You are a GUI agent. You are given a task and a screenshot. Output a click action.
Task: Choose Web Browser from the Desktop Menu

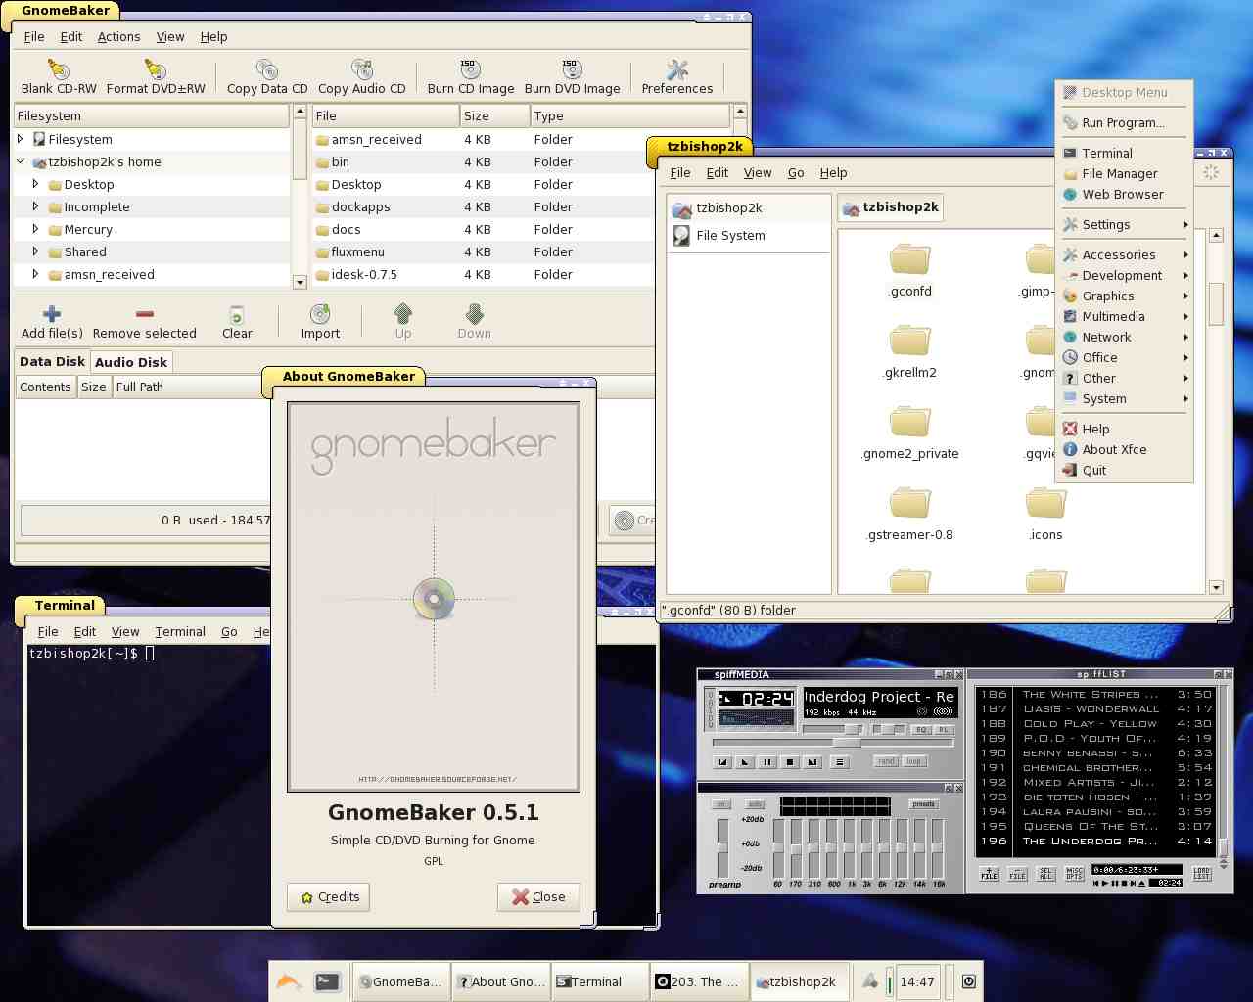[1125, 194]
